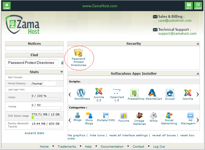
Task: Go to the HOME icon in top bar
Action: click(x=7, y=6)
